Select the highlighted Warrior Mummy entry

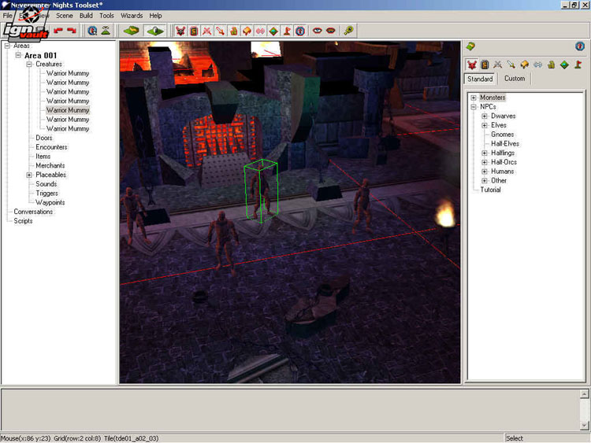pyautogui.click(x=68, y=110)
